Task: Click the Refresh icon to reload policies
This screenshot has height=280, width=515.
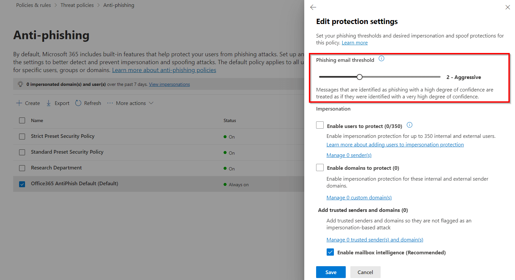Action: click(x=78, y=103)
